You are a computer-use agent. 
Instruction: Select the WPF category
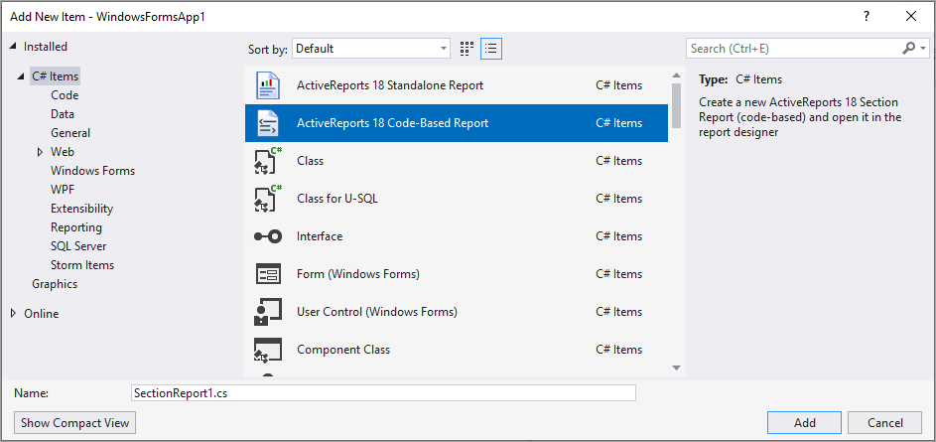tap(63, 190)
